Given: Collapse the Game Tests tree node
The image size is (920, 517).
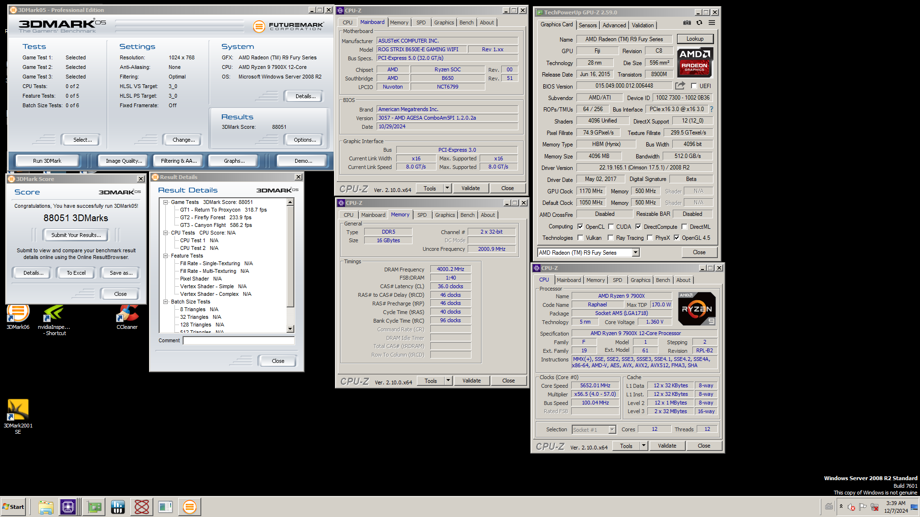Looking at the screenshot, I should [x=165, y=202].
